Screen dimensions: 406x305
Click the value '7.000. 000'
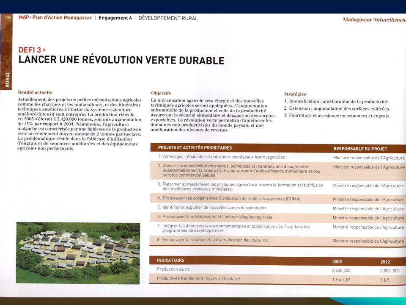pos(390,271)
